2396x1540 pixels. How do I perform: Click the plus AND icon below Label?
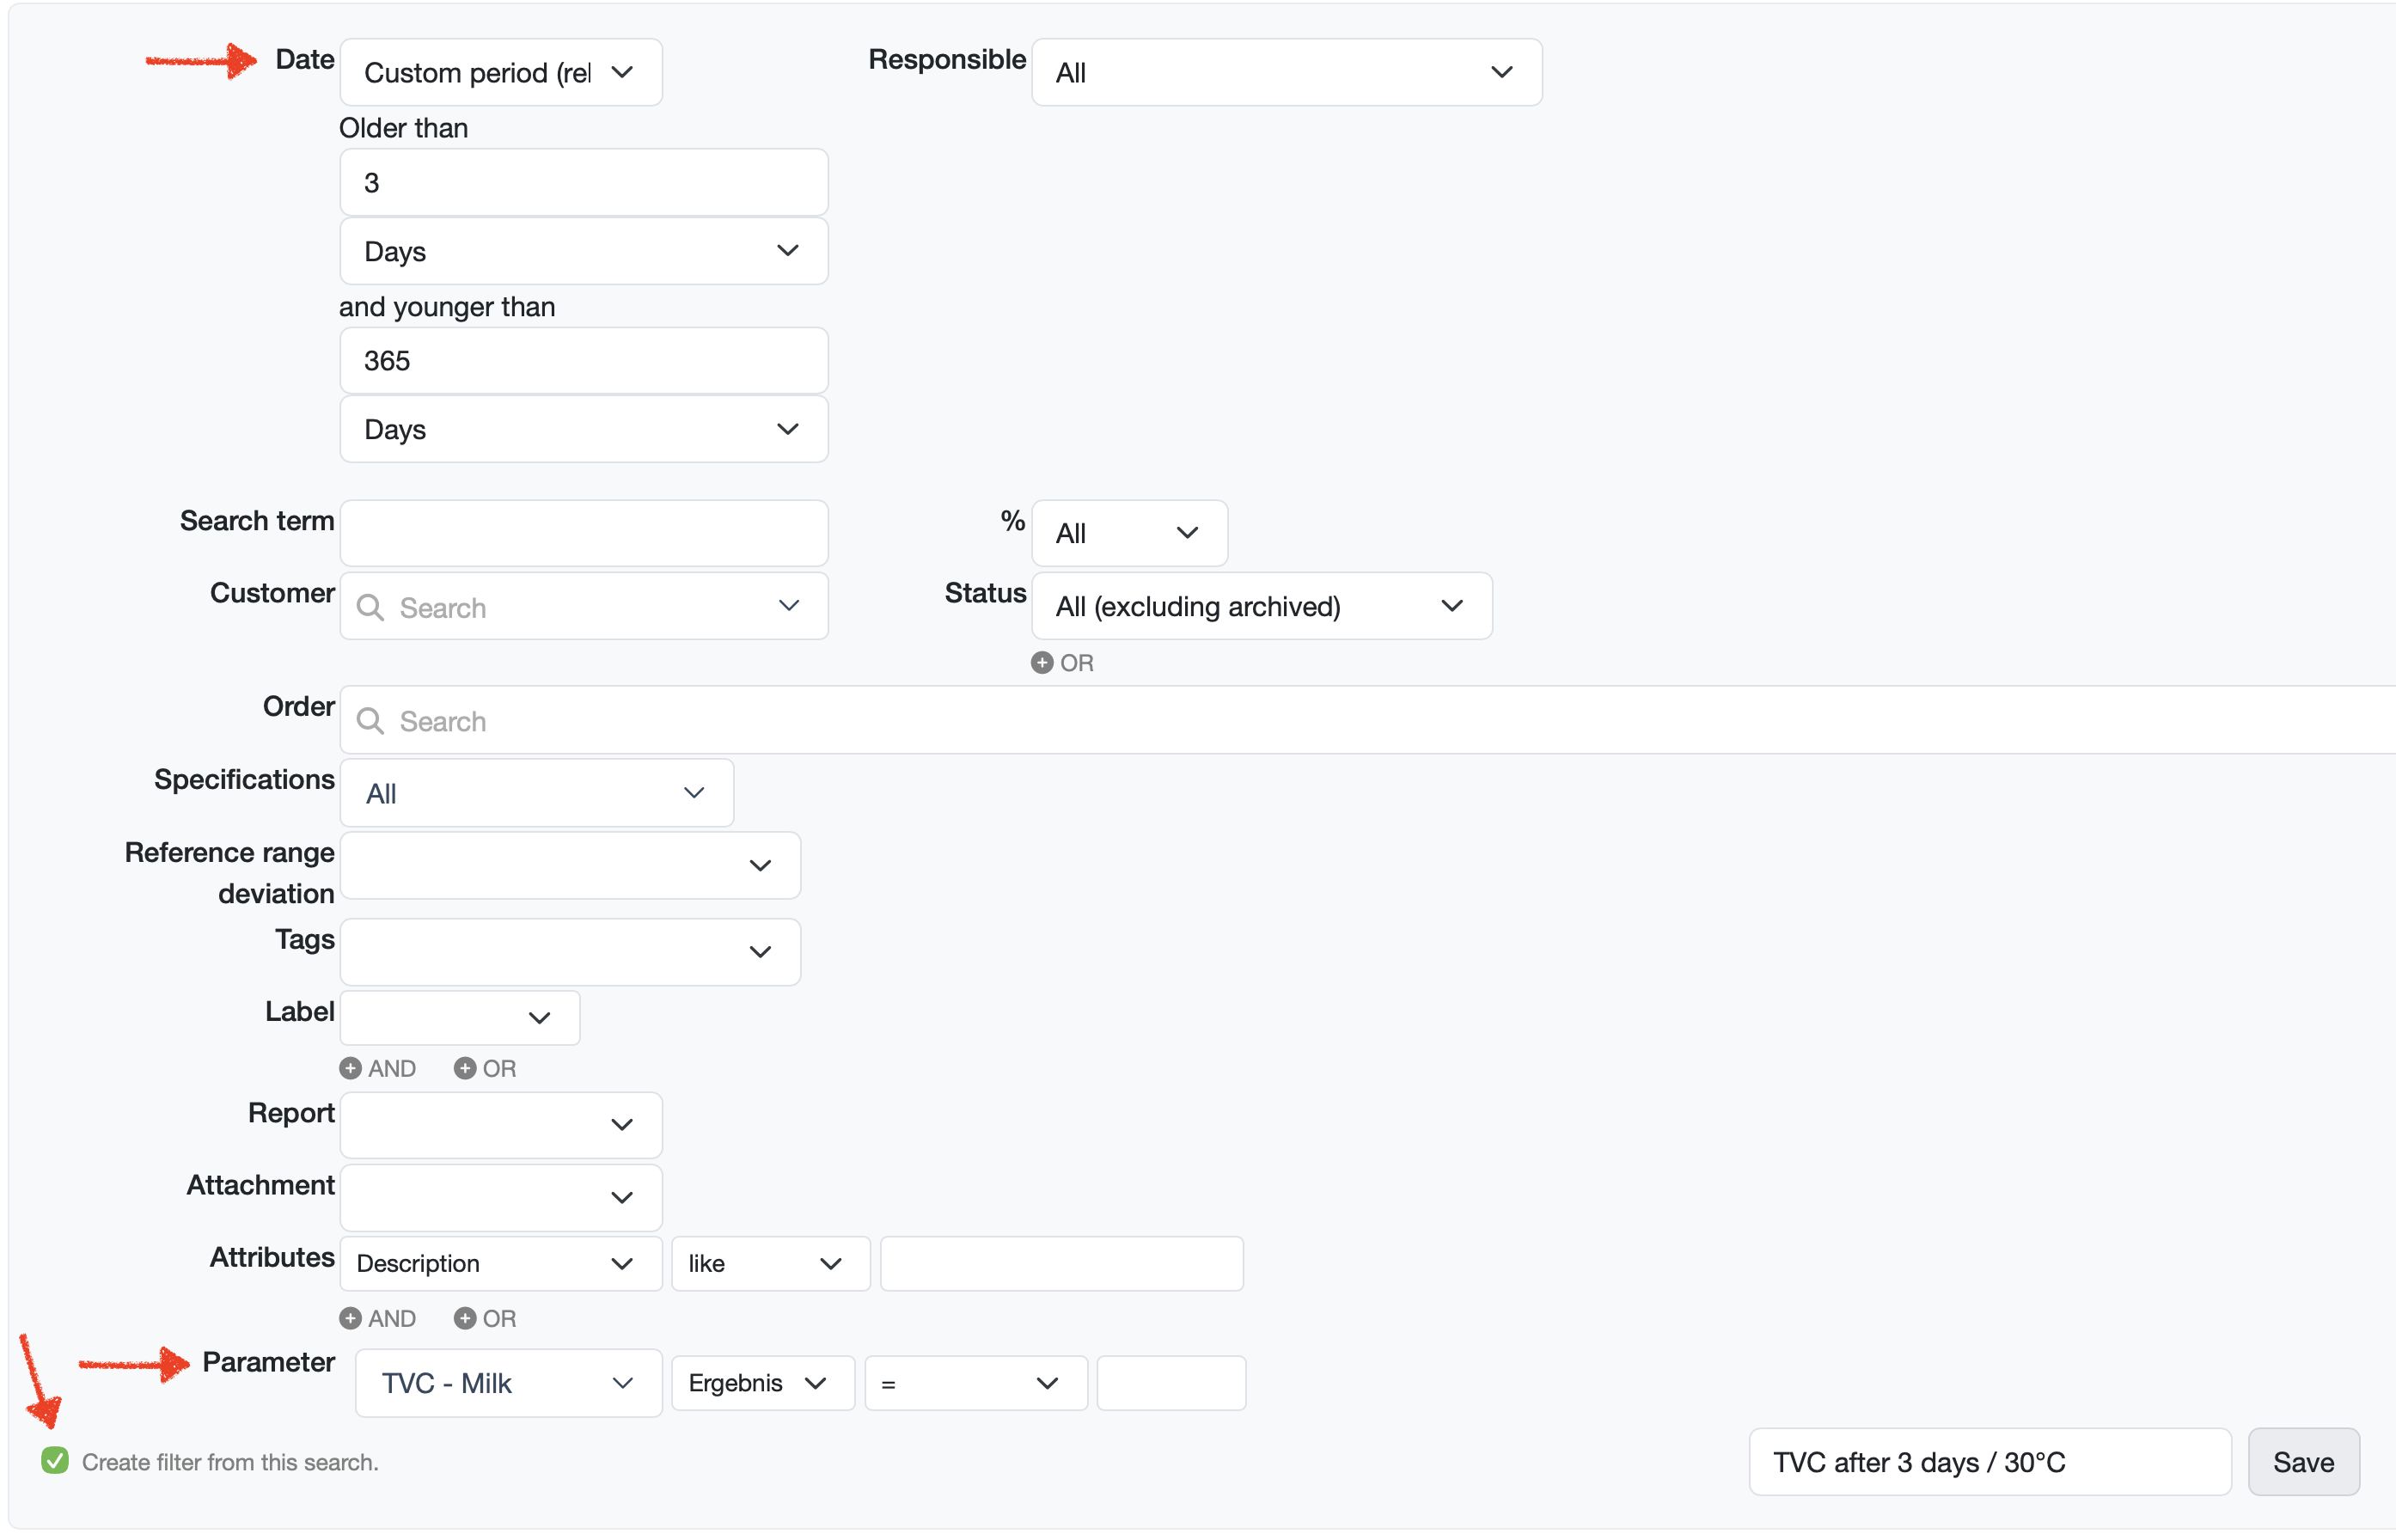click(x=351, y=1068)
